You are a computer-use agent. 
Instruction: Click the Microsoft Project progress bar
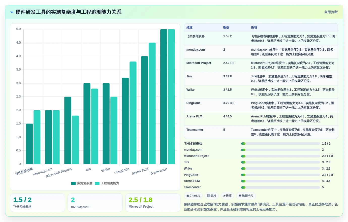tap(280, 156)
